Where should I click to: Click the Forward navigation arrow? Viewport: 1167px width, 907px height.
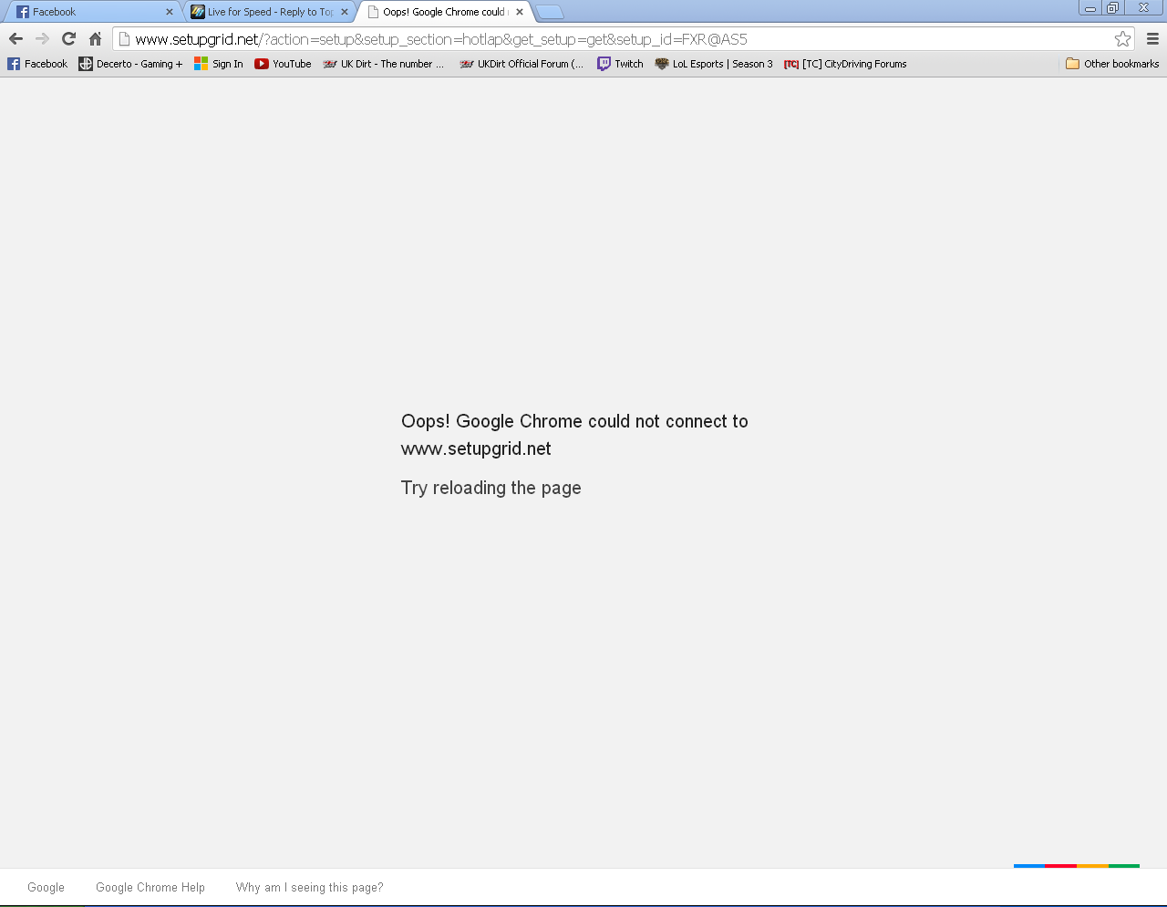pos(42,38)
